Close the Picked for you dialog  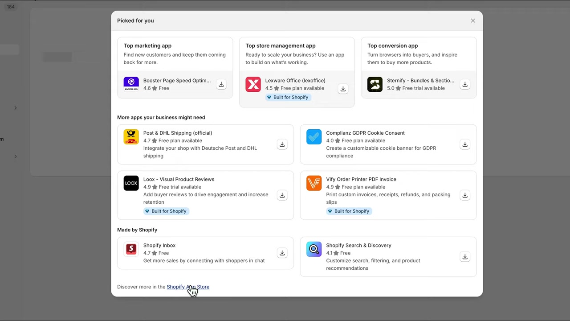tap(473, 21)
